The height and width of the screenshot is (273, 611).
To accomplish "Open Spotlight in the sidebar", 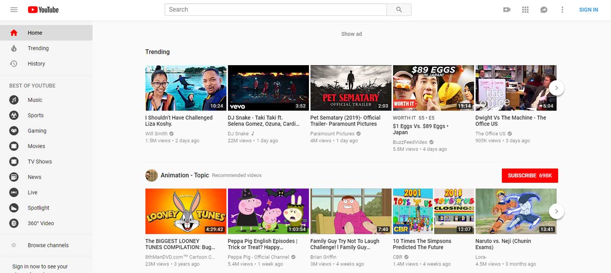I will pyautogui.click(x=46, y=208).
